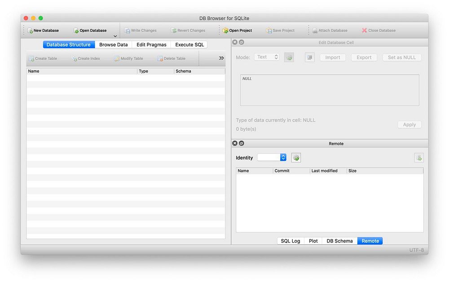The width and height of the screenshot is (449, 282).
Task: Click Revert Changes in the toolbar
Action: tap(188, 31)
